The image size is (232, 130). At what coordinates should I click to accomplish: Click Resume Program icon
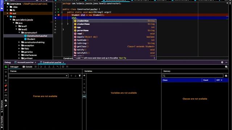point(6,72)
